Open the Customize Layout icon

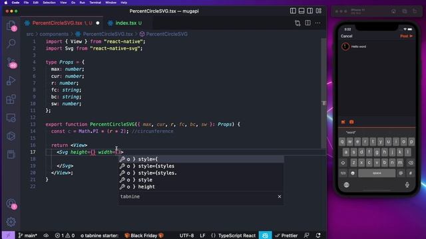[318, 11]
